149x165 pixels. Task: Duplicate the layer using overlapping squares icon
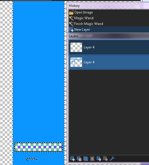pos(86,159)
